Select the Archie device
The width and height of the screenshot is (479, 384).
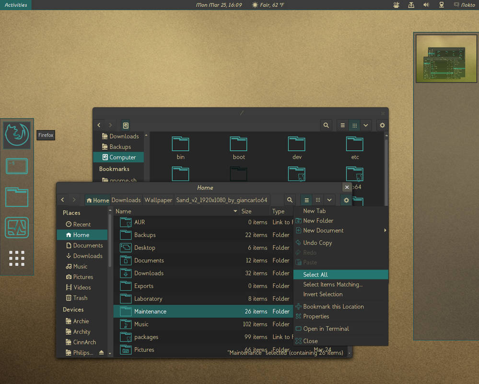pos(82,321)
